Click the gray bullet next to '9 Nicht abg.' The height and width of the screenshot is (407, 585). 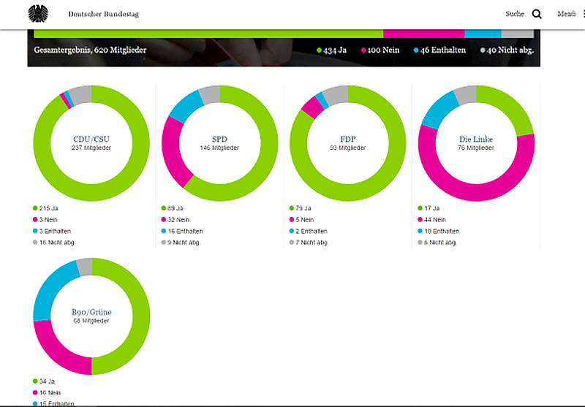click(x=163, y=243)
